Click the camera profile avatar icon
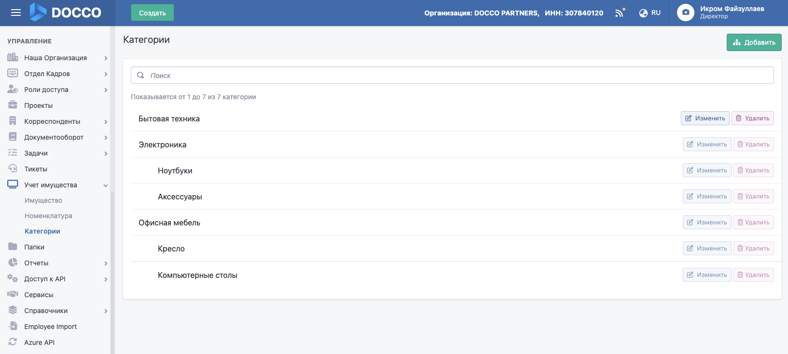 tap(685, 13)
